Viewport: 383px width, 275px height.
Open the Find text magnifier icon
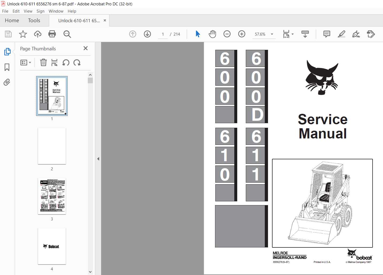67,34
